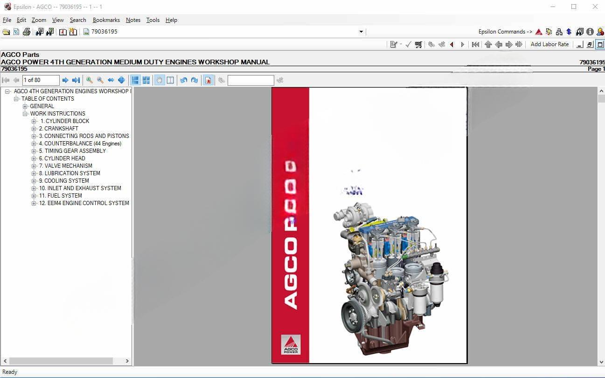Click the document viewer scroll down arrow
Viewport: 605px width, 378px height.
pyautogui.click(x=601, y=362)
